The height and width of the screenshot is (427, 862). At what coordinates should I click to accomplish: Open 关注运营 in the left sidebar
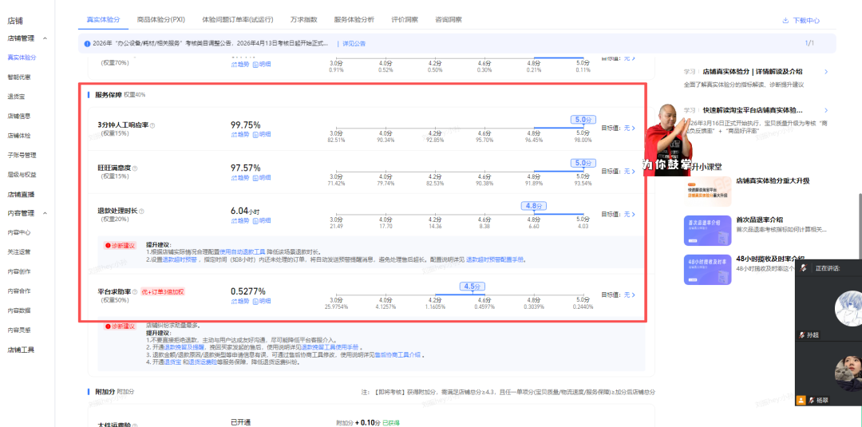click(18, 252)
